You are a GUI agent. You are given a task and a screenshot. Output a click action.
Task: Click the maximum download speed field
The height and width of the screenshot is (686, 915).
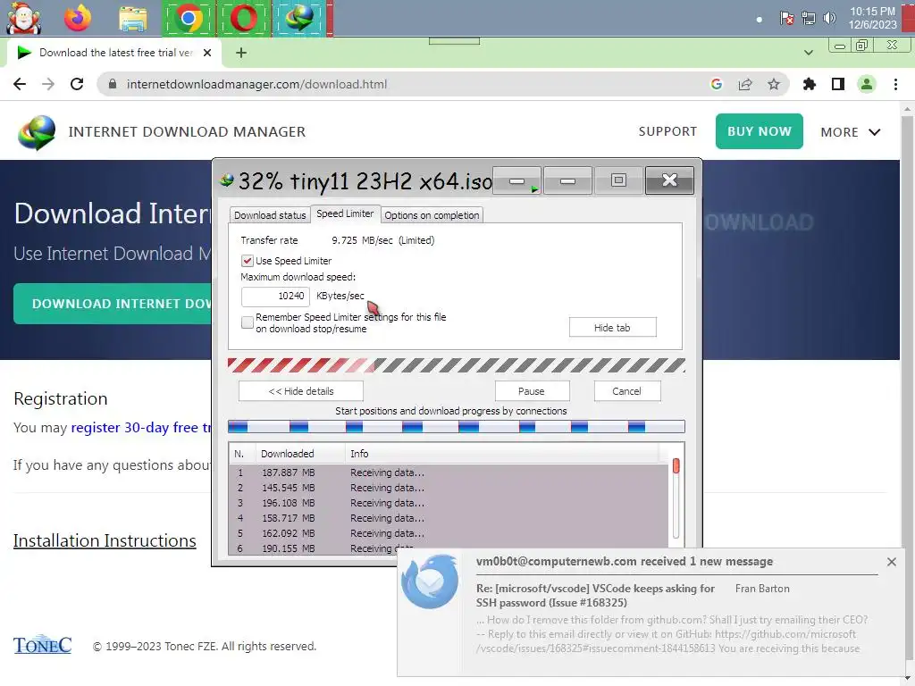(x=275, y=297)
